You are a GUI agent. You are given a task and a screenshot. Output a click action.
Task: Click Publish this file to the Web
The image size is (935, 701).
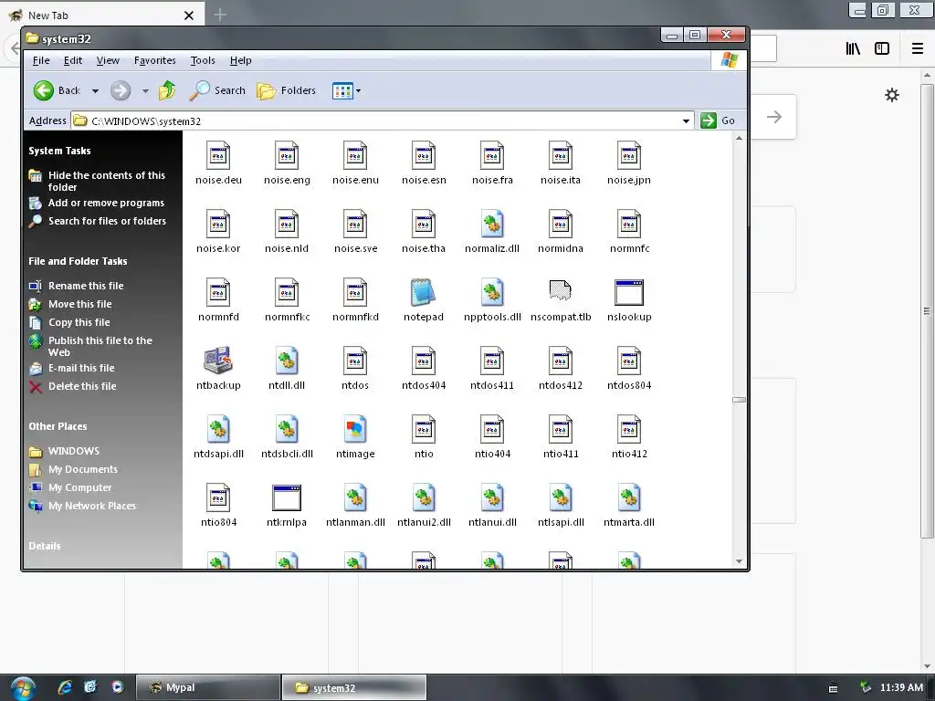click(x=100, y=346)
